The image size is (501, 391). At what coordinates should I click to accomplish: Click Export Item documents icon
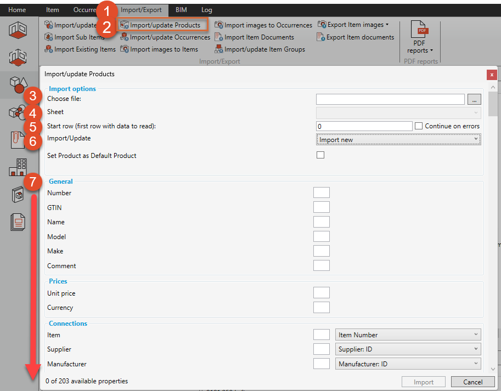click(321, 37)
